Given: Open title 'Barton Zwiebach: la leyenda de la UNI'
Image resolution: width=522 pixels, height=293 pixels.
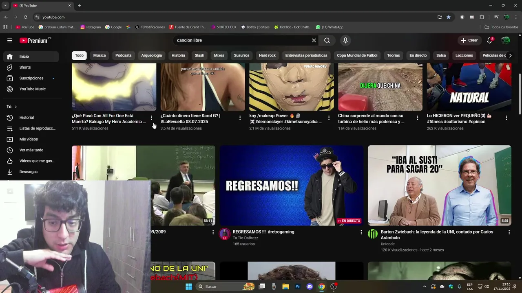Looking at the screenshot, I should tap(437, 235).
